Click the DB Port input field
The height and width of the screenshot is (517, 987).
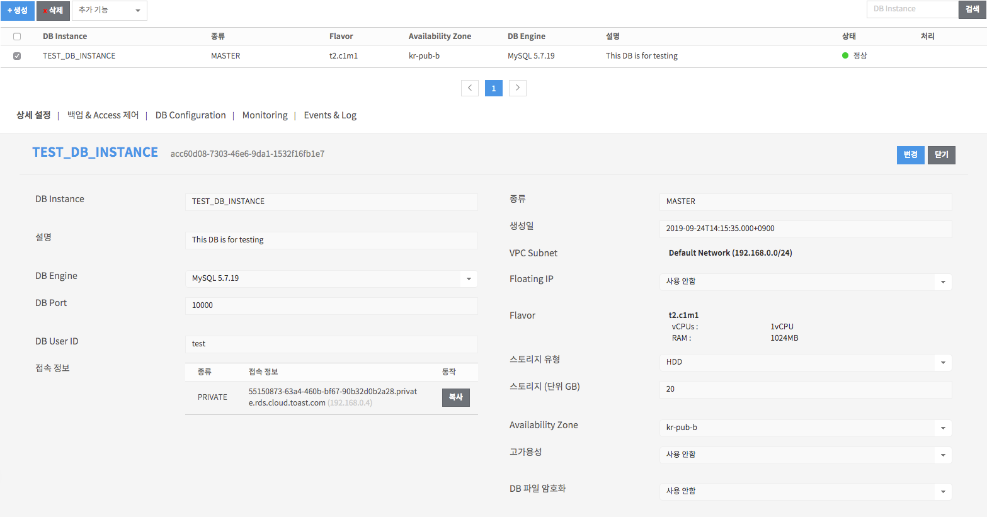click(331, 305)
